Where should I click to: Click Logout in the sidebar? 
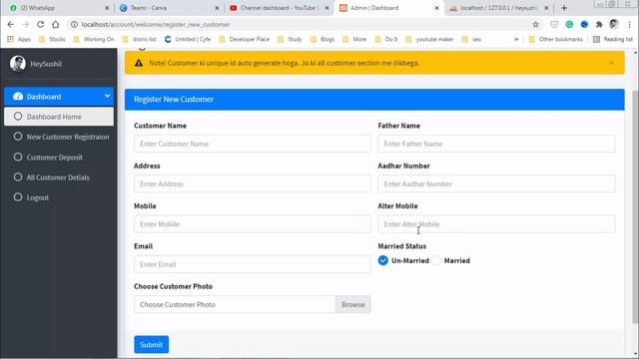click(x=59, y=197)
